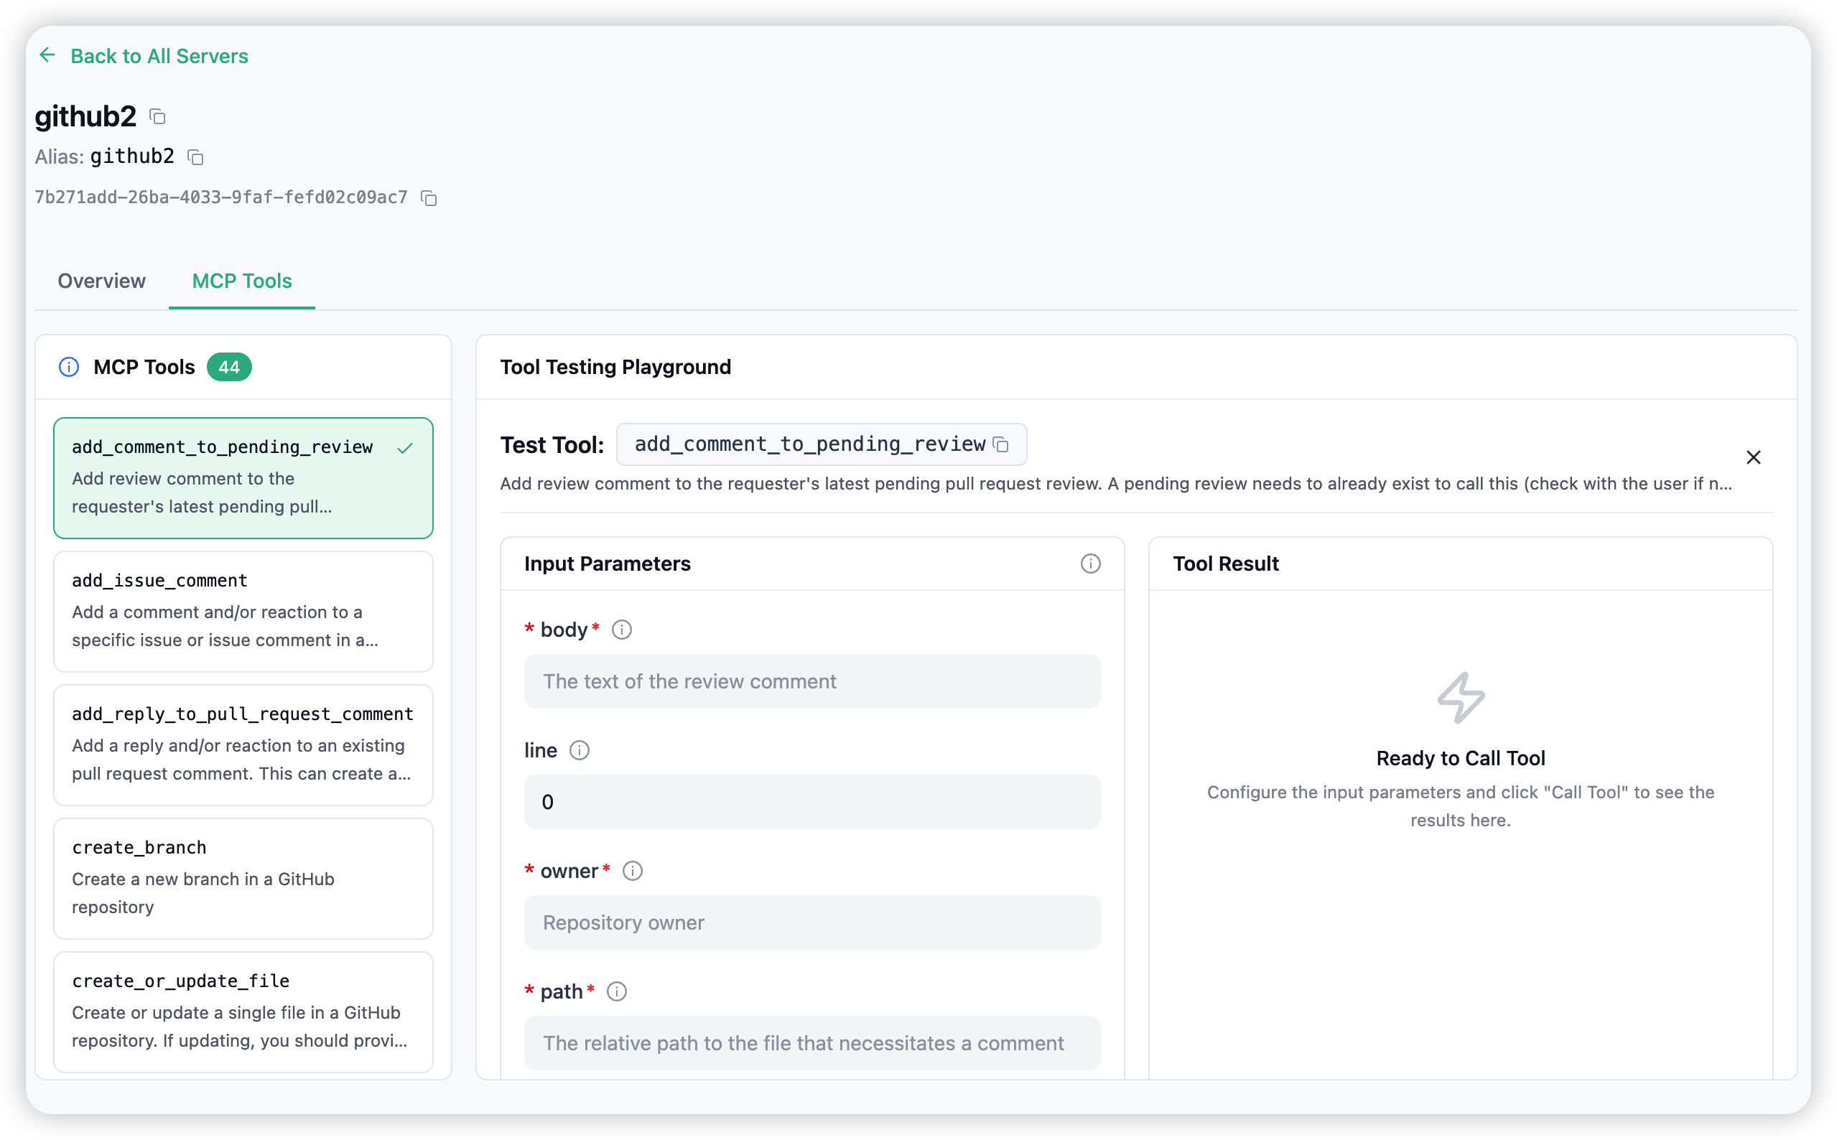Choose the create_branch tool
Image resolution: width=1837 pixels, height=1140 pixels.
(x=243, y=879)
